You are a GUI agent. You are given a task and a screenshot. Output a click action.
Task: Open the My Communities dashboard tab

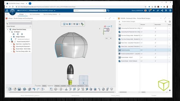tap(35, 14)
